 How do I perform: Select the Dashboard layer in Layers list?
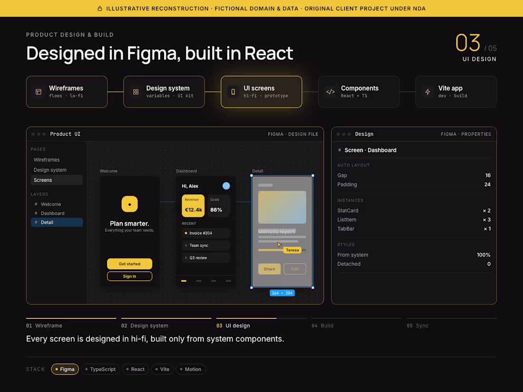(57, 213)
